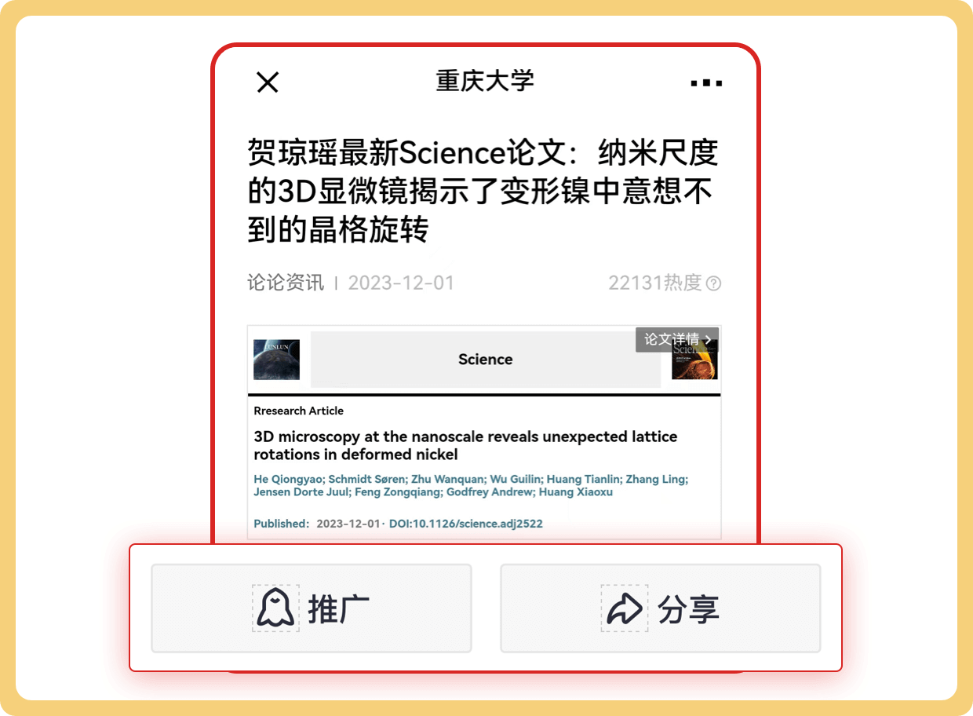Open 论文详情 paper details link
Screen dimensions: 973x716
(677, 339)
